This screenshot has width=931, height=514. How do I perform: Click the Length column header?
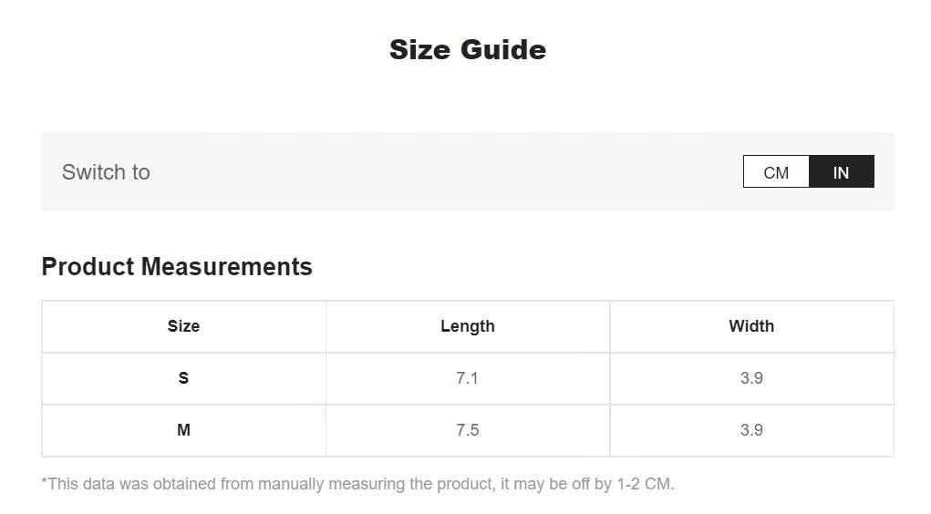tap(467, 326)
